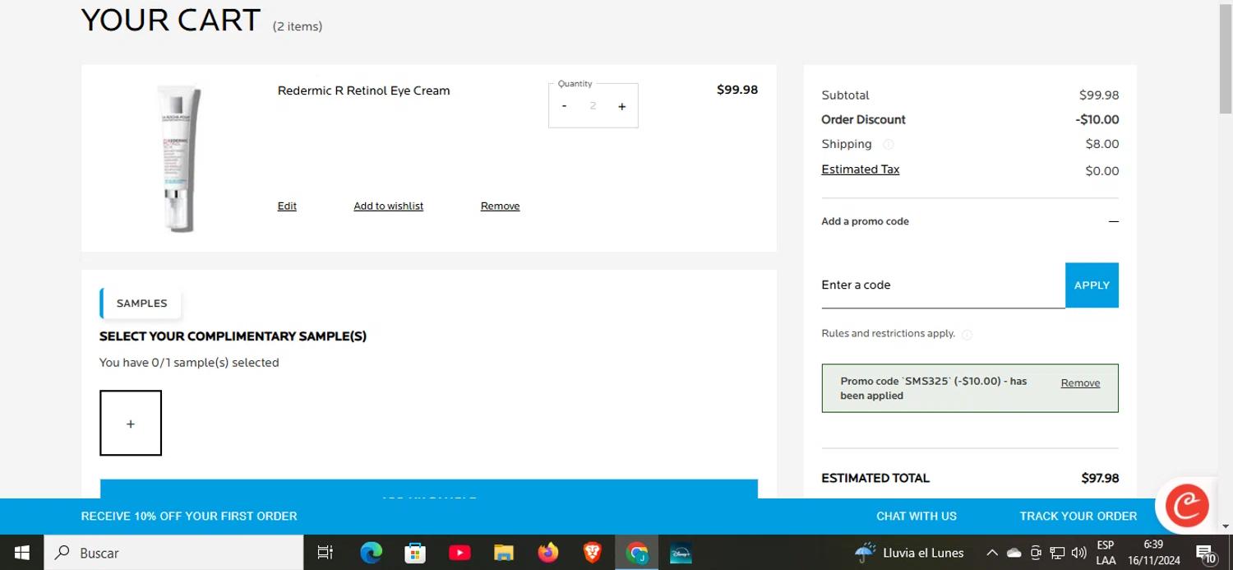Open Microsoft Store from taskbar
Viewport: 1233px width, 570px height.
tap(415, 553)
